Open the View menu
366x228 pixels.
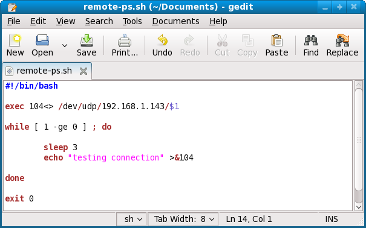pyautogui.click(x=65, y=21)
